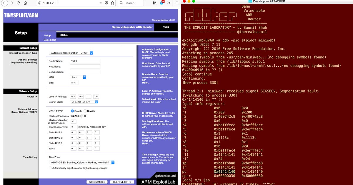Click Maximum Number of DHCP Users field
Screen dimensions: 353x185
point(73,122)
